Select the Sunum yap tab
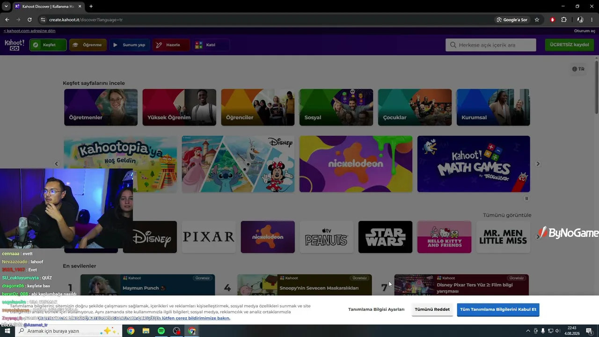Image resolution: width=599 pixels, height=337 pixels. click(130, 45)
